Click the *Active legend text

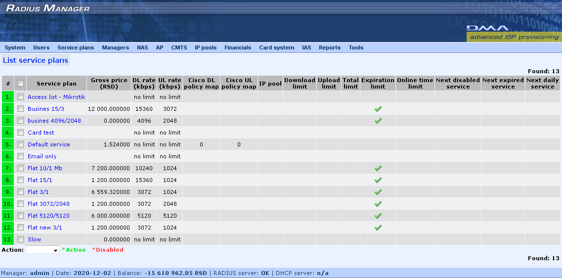[x=74, y=250]
